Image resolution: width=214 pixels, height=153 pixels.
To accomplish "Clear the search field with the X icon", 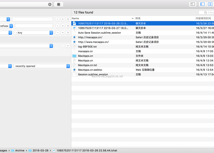I will point(50,4).
